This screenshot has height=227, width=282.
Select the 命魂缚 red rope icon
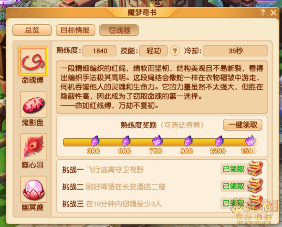[33, 61]
